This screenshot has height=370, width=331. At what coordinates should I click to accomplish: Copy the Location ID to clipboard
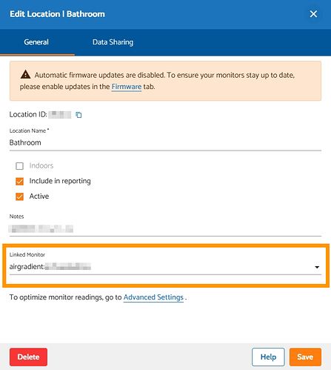[x=78, y=115]
